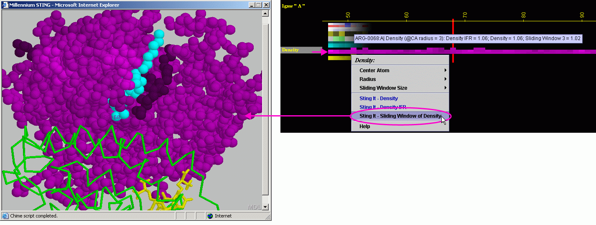Click the ruler tick labeled 80
Viewport: 596px width, 225px height.
524,15
